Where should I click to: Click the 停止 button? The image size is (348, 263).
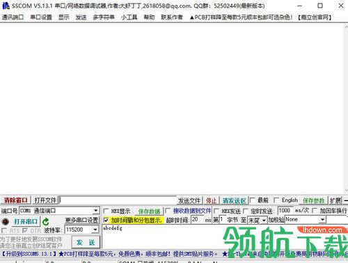tap(211, 200)
